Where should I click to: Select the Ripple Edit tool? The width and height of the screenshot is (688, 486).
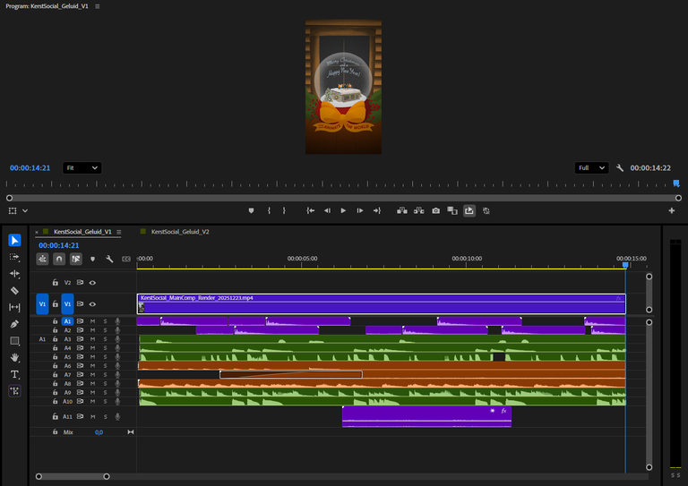click(x=14, y=274)
